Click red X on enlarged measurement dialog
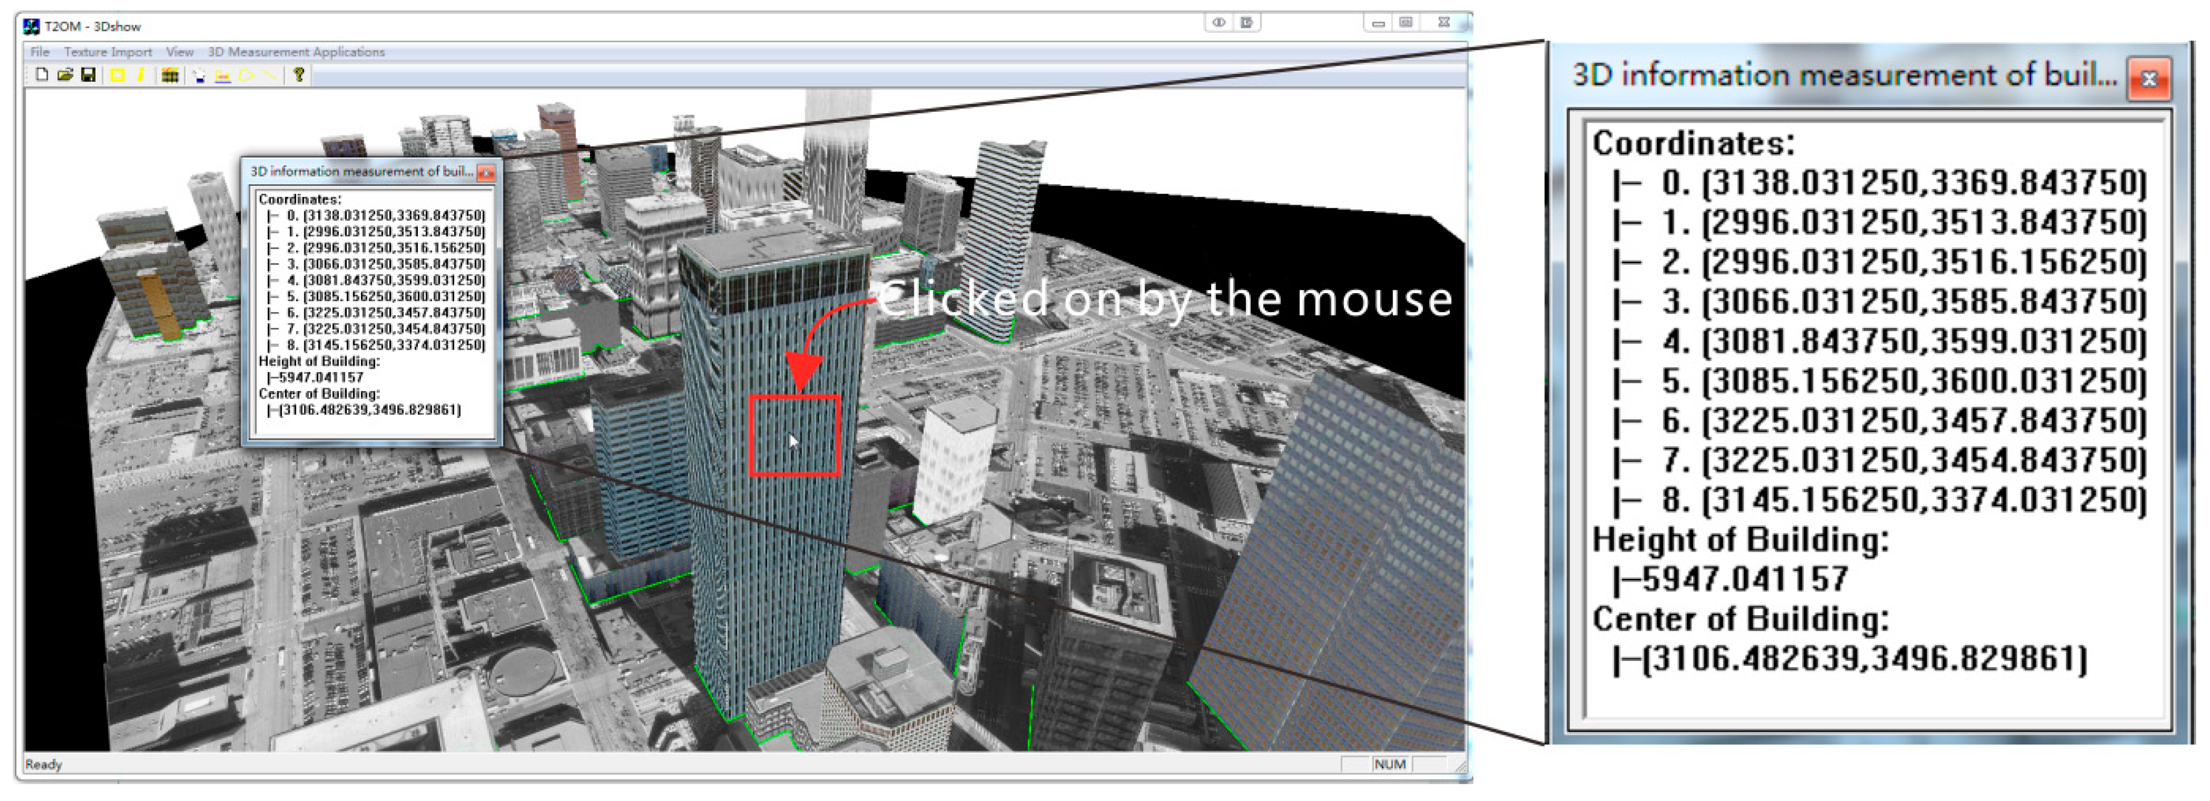The width and height of the screenshot is (2210, 801). click(x=2149, y=80)
